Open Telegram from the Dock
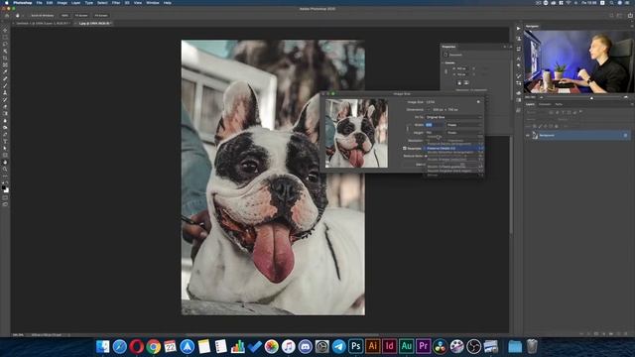This screenshot has height=357, width=635. (339, 346)
